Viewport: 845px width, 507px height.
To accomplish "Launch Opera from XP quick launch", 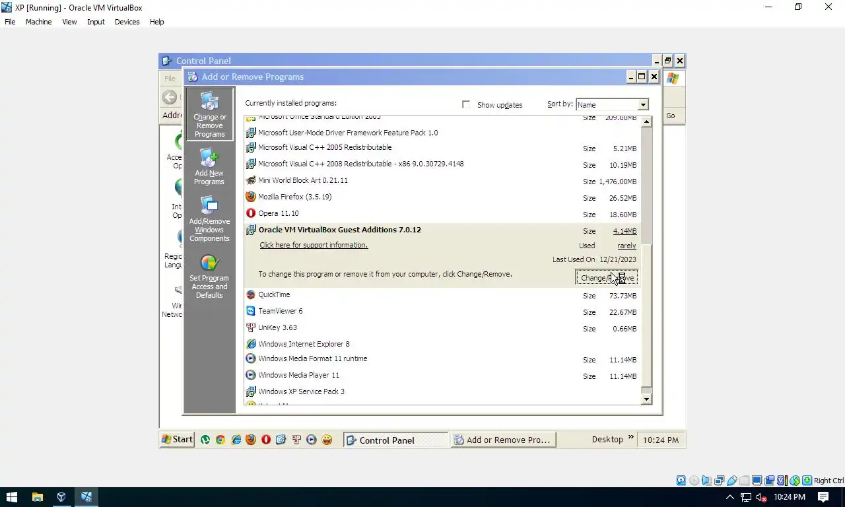I will (266, 440).
